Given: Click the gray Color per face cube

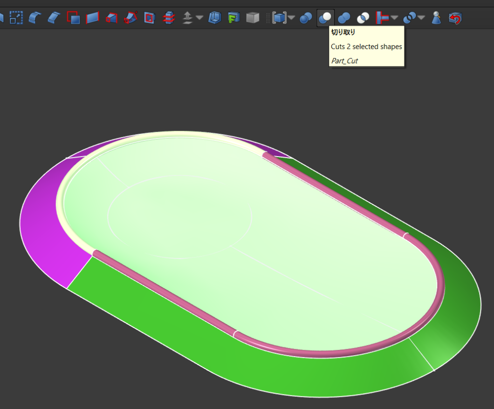Looking at the screenshot, I should 252,18.
